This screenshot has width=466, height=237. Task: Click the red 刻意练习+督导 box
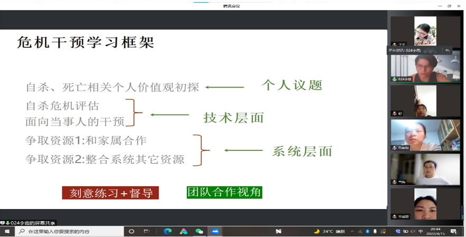pyautogui.click(x=111, y=193)
